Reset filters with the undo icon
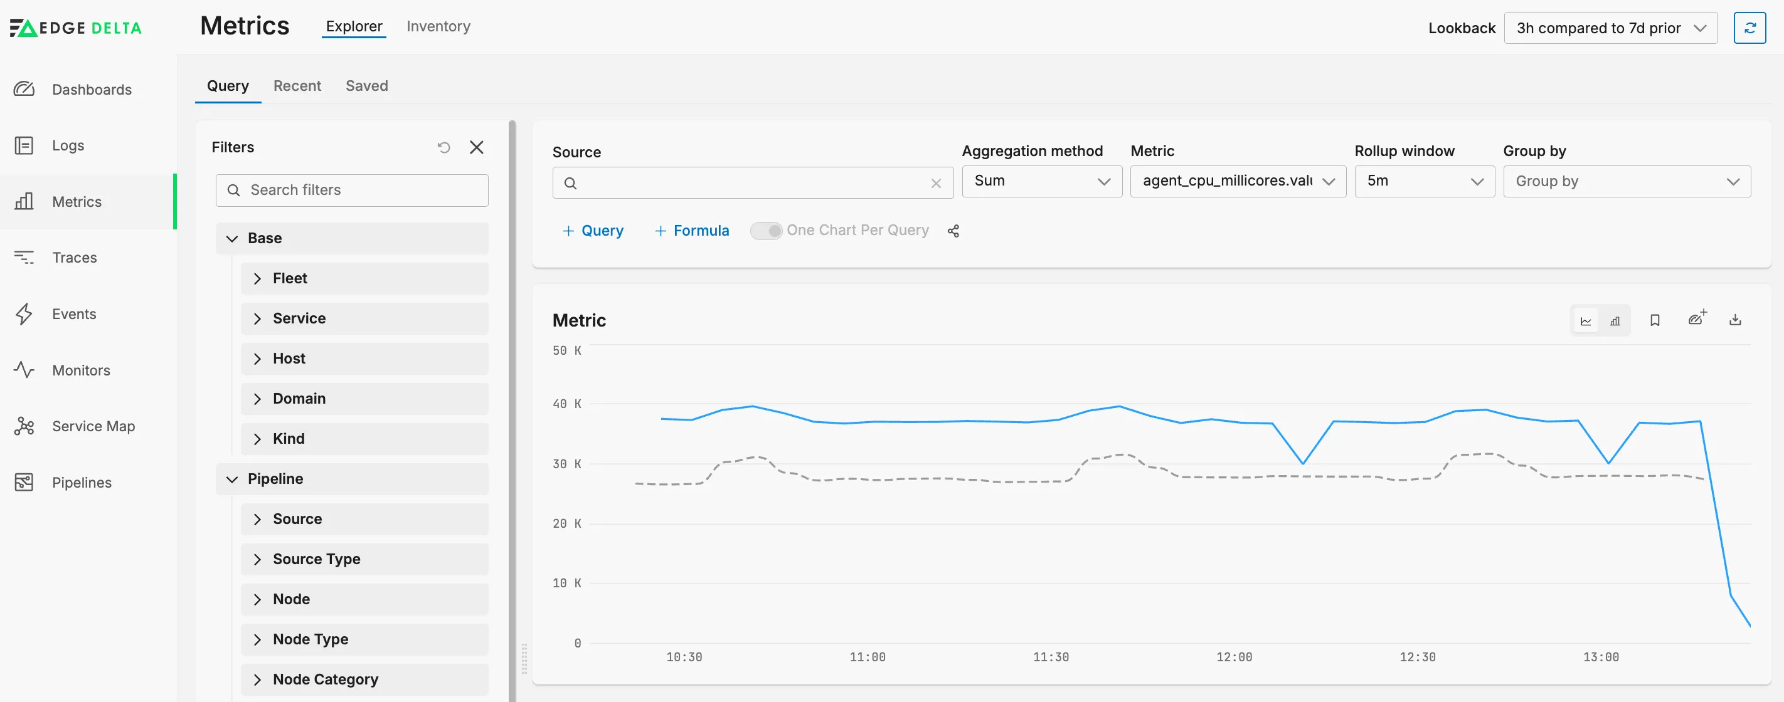The image size is (1784, 702). (444, 147)
